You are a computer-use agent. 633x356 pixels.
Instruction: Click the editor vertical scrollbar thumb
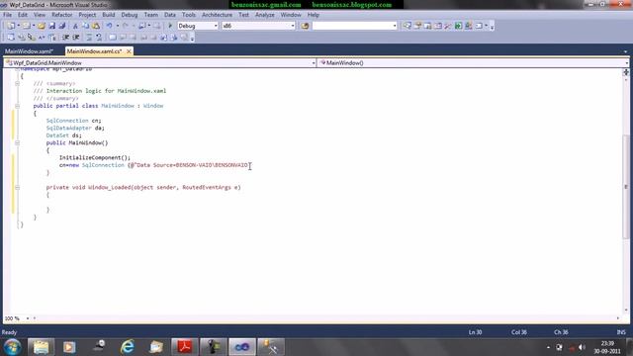[626, 186]
